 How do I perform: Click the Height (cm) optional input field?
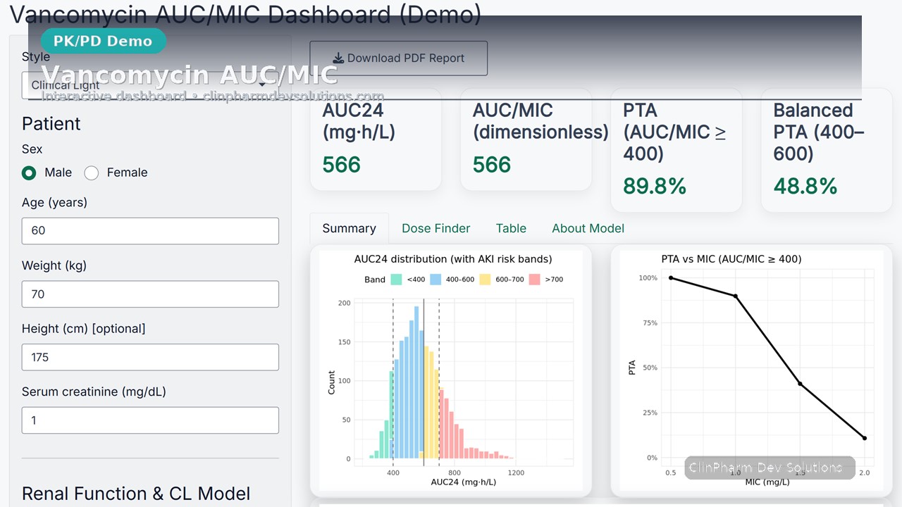pyautogui.click(x=150, y=357)
